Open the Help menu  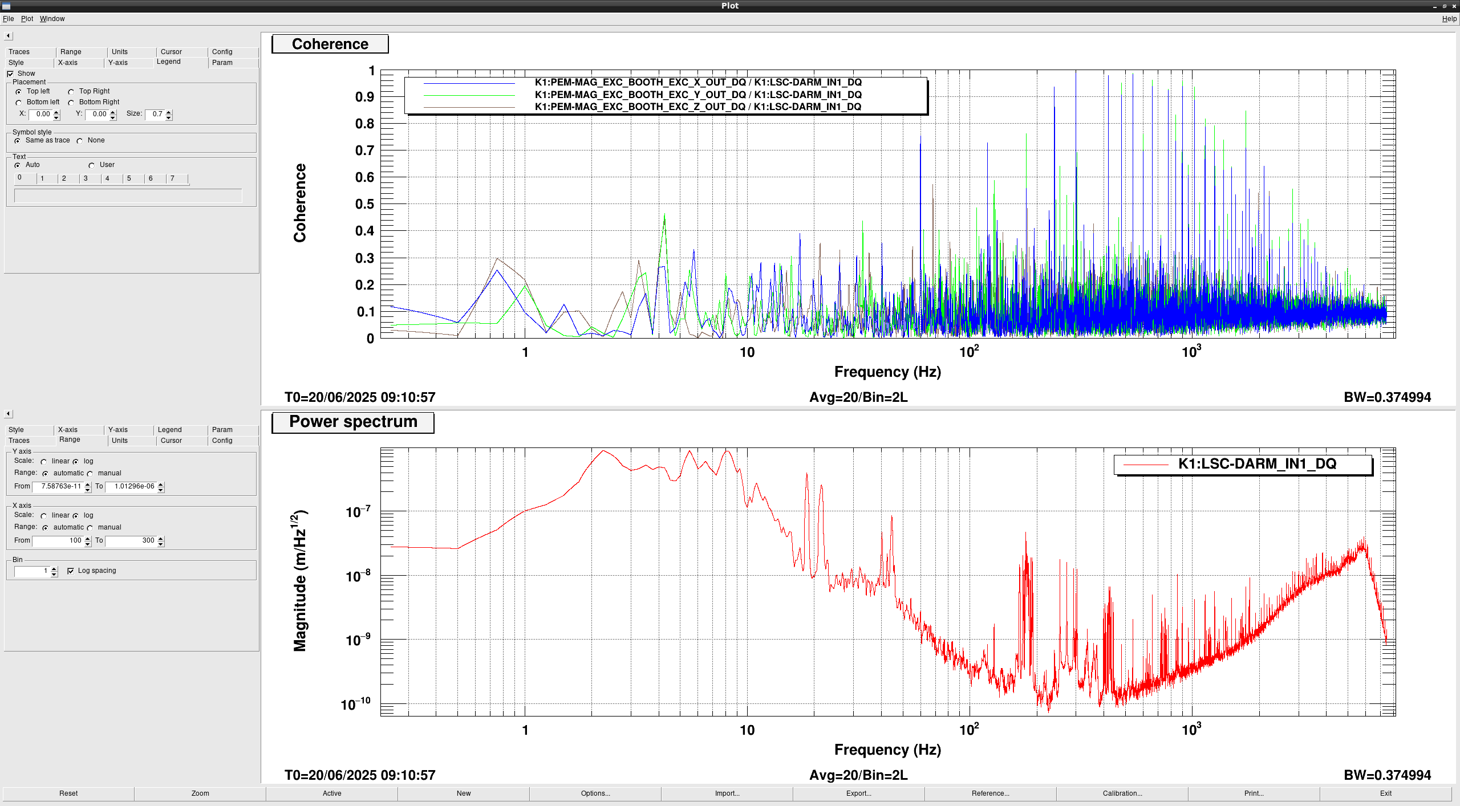point(1449,19)
